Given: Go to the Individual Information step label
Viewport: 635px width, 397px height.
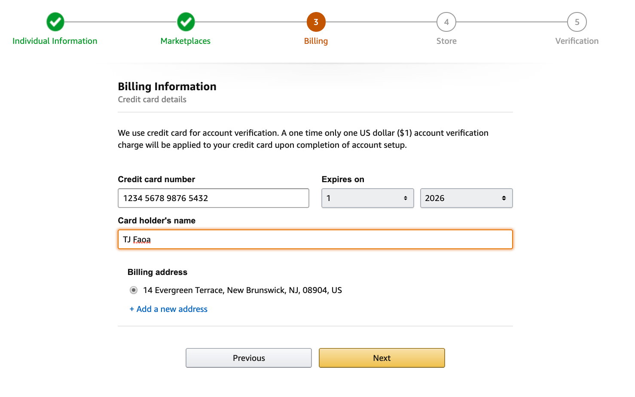Looking at the screenshot, I should point(55,41).
